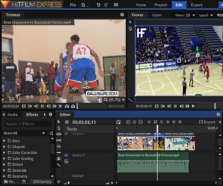Redo the last undone action
Viewport: 223px width, 186px height.
(106, 5)
